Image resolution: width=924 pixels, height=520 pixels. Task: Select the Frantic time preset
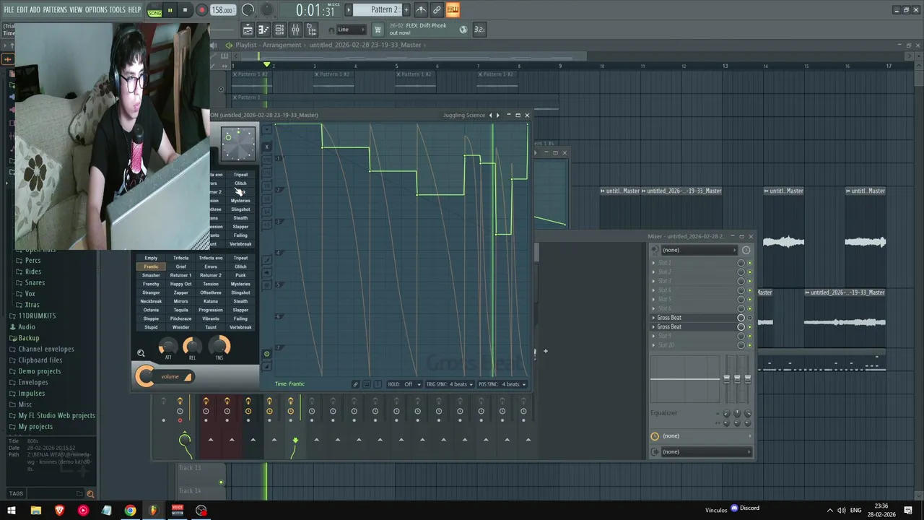pyautogui.click(x=151, y=266)
